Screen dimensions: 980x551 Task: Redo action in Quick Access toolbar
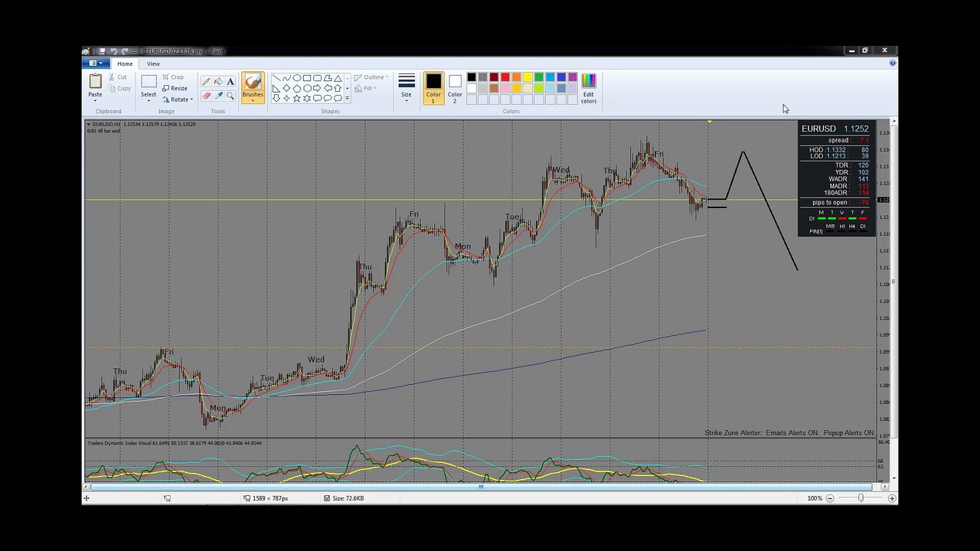(x=125, y=51)
